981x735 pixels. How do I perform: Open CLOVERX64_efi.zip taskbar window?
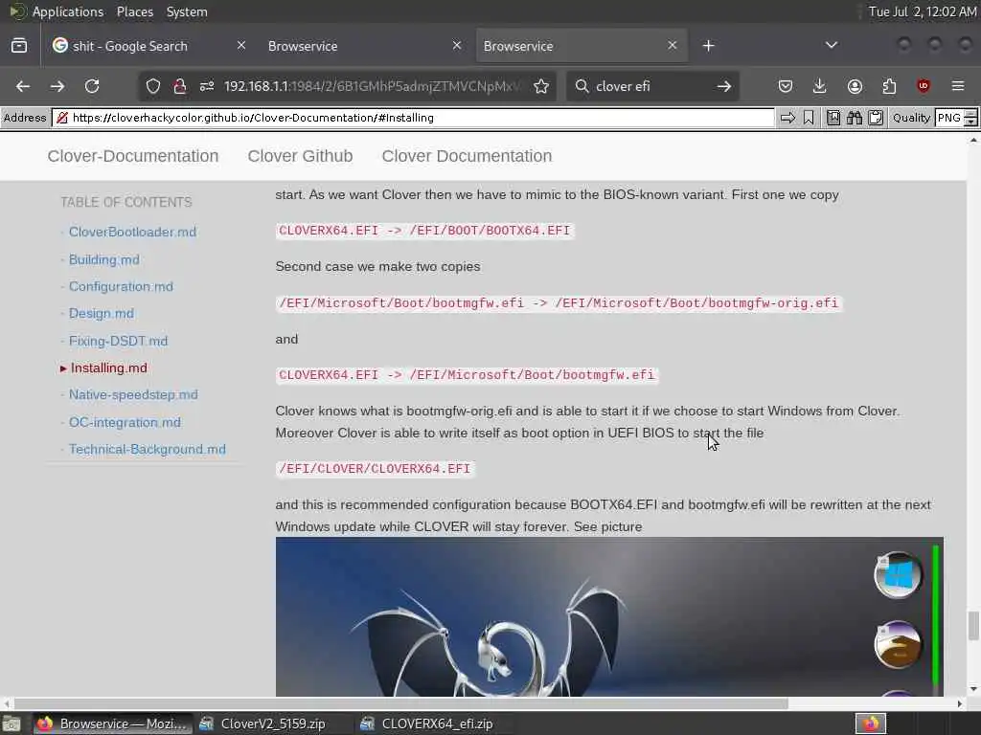pos(427,724)
